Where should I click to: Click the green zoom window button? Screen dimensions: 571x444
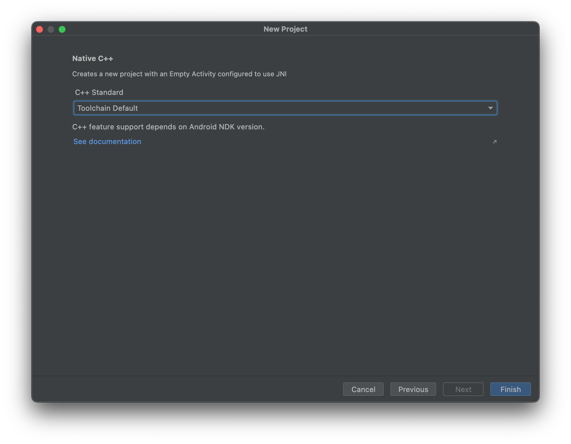(62, 29)
